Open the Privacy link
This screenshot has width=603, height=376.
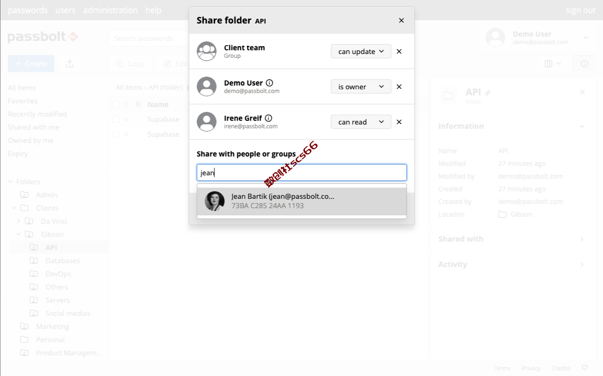[x=531, y=368]
